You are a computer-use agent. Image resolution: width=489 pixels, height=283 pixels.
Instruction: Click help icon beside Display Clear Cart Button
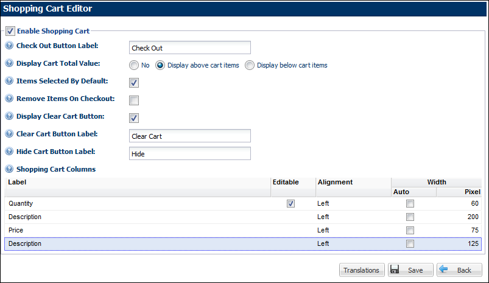click(x=9, y=116)
